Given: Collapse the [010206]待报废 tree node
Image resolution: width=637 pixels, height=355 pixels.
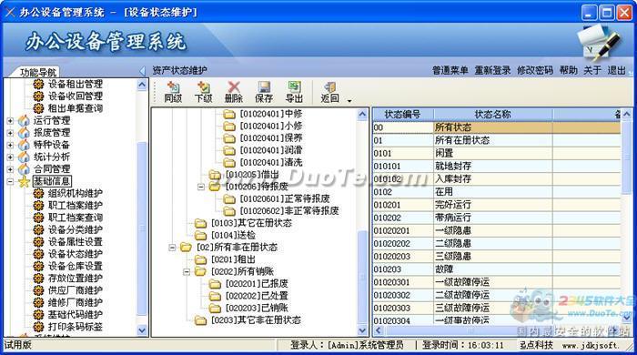Looking at the screenshot, I should (x=201, y=187).
